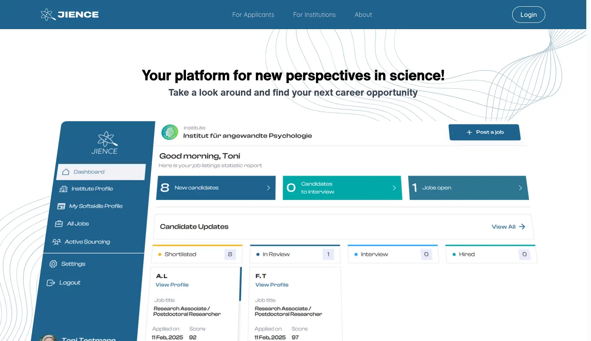
Task: Open My Softskills Profile
Action: [96, 206]
